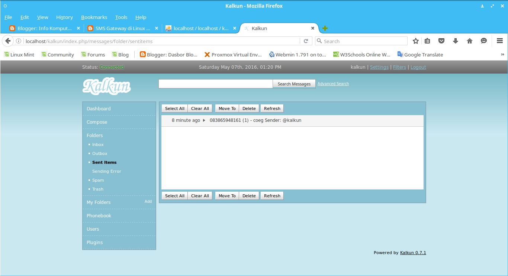Open the Advanced Search link
Image resolution: width=508 pixels, height=276 pixels.
(x=333, y=84)
